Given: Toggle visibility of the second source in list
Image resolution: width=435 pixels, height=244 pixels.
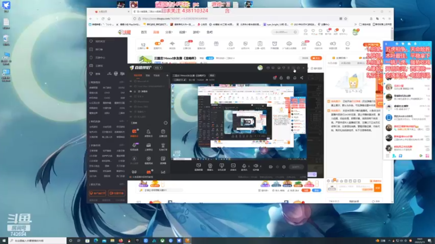Looking at the screenshot, I should click(x=131, y=86).
